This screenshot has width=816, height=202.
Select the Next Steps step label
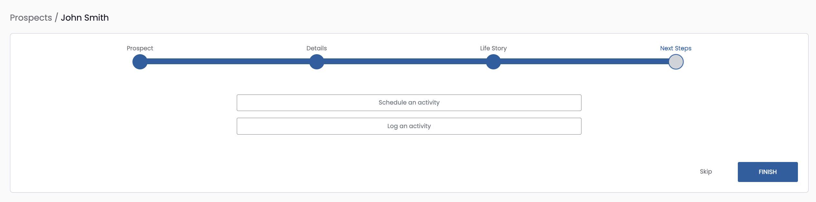point(676,48)
